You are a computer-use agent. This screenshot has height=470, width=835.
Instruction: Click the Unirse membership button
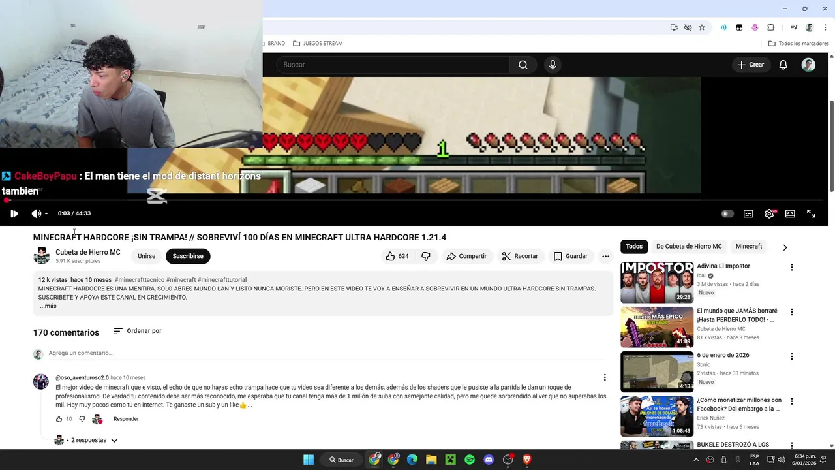(147, 256)
